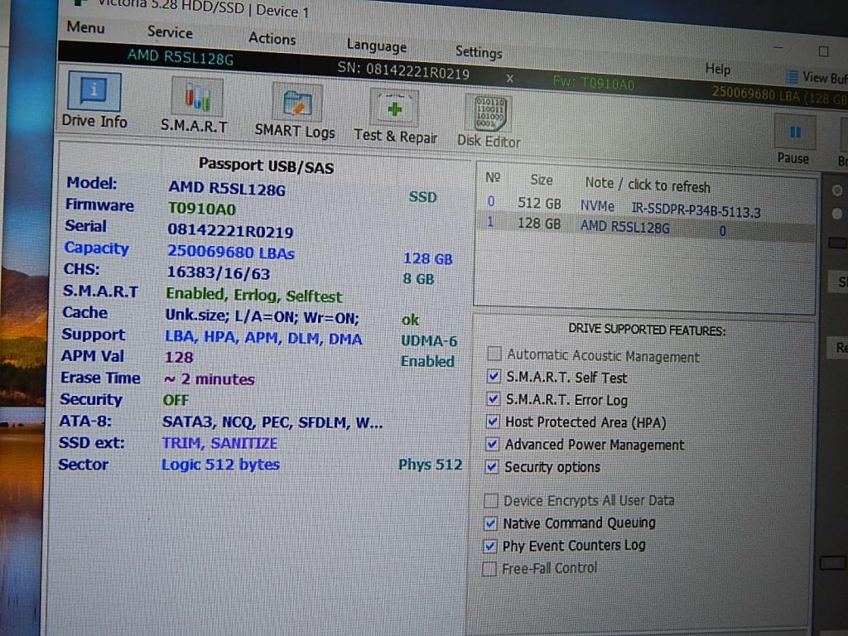Open the Help menu
The height and width of the screenshot is (636, 848).
pos(718,69)
